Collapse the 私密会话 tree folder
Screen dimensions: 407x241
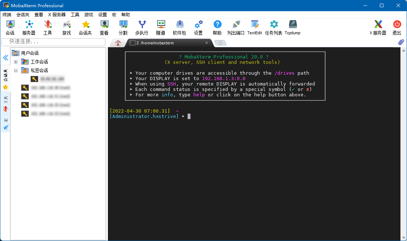pos(16,71)
